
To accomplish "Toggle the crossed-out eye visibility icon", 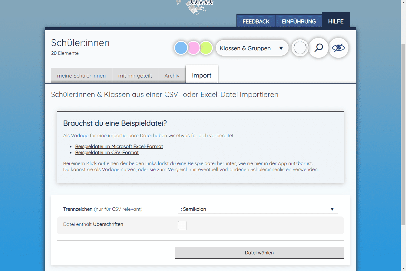I will tap(338, 48).
